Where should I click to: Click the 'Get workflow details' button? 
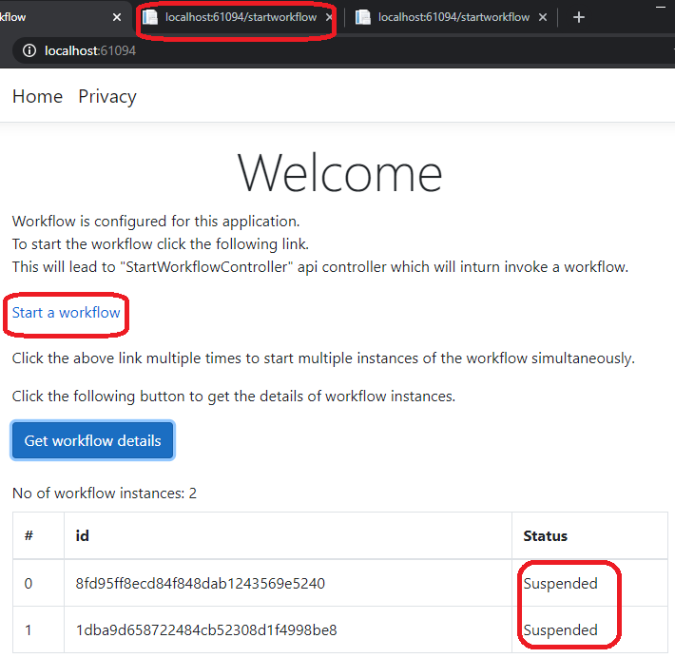tap(92, 440)
